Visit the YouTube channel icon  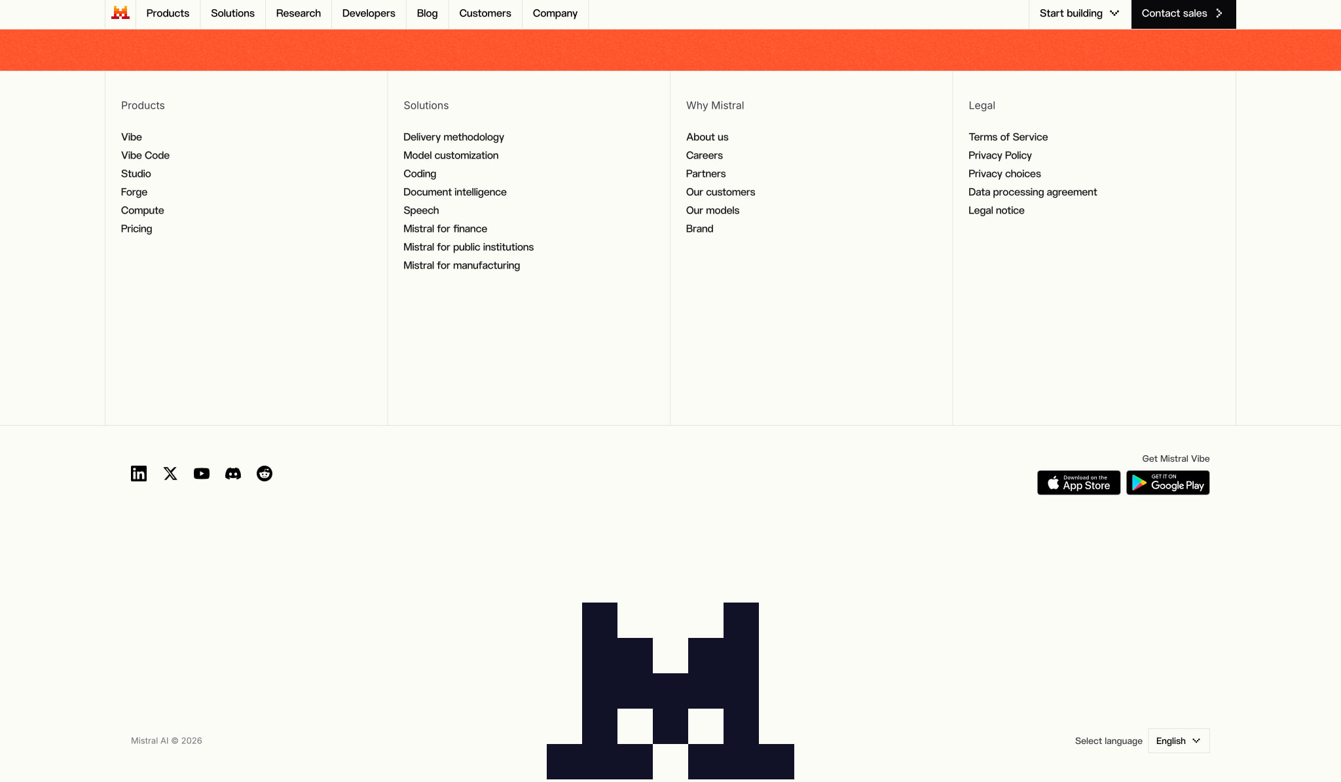202,474
